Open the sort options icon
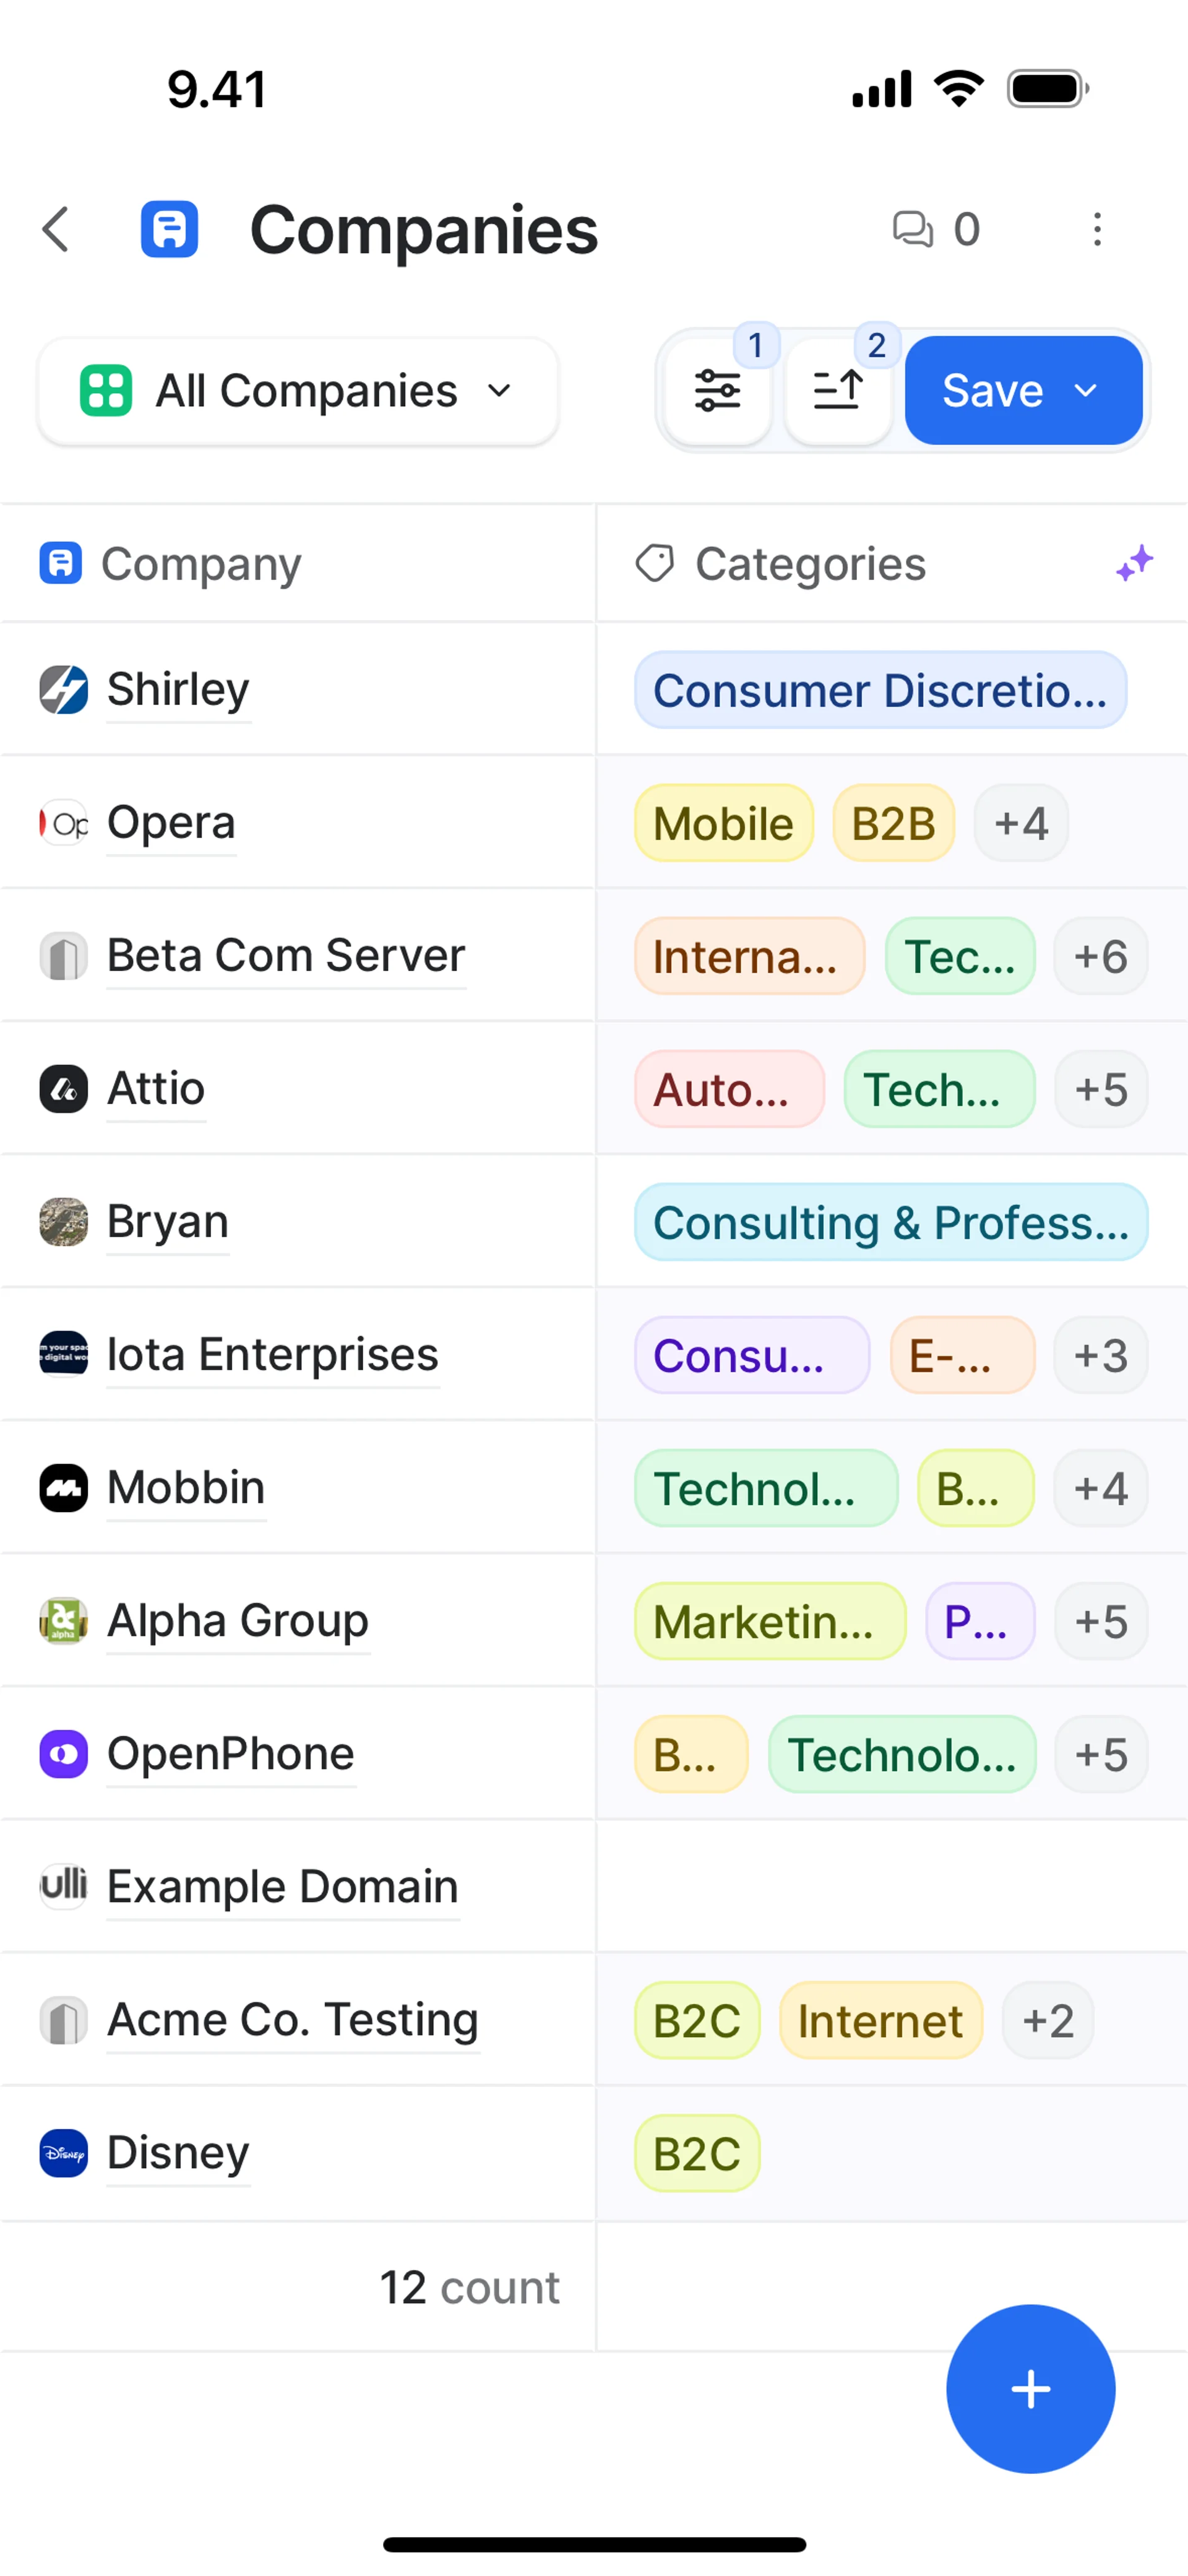This screenshot has height=2576, width=1188. click(838, 391)
